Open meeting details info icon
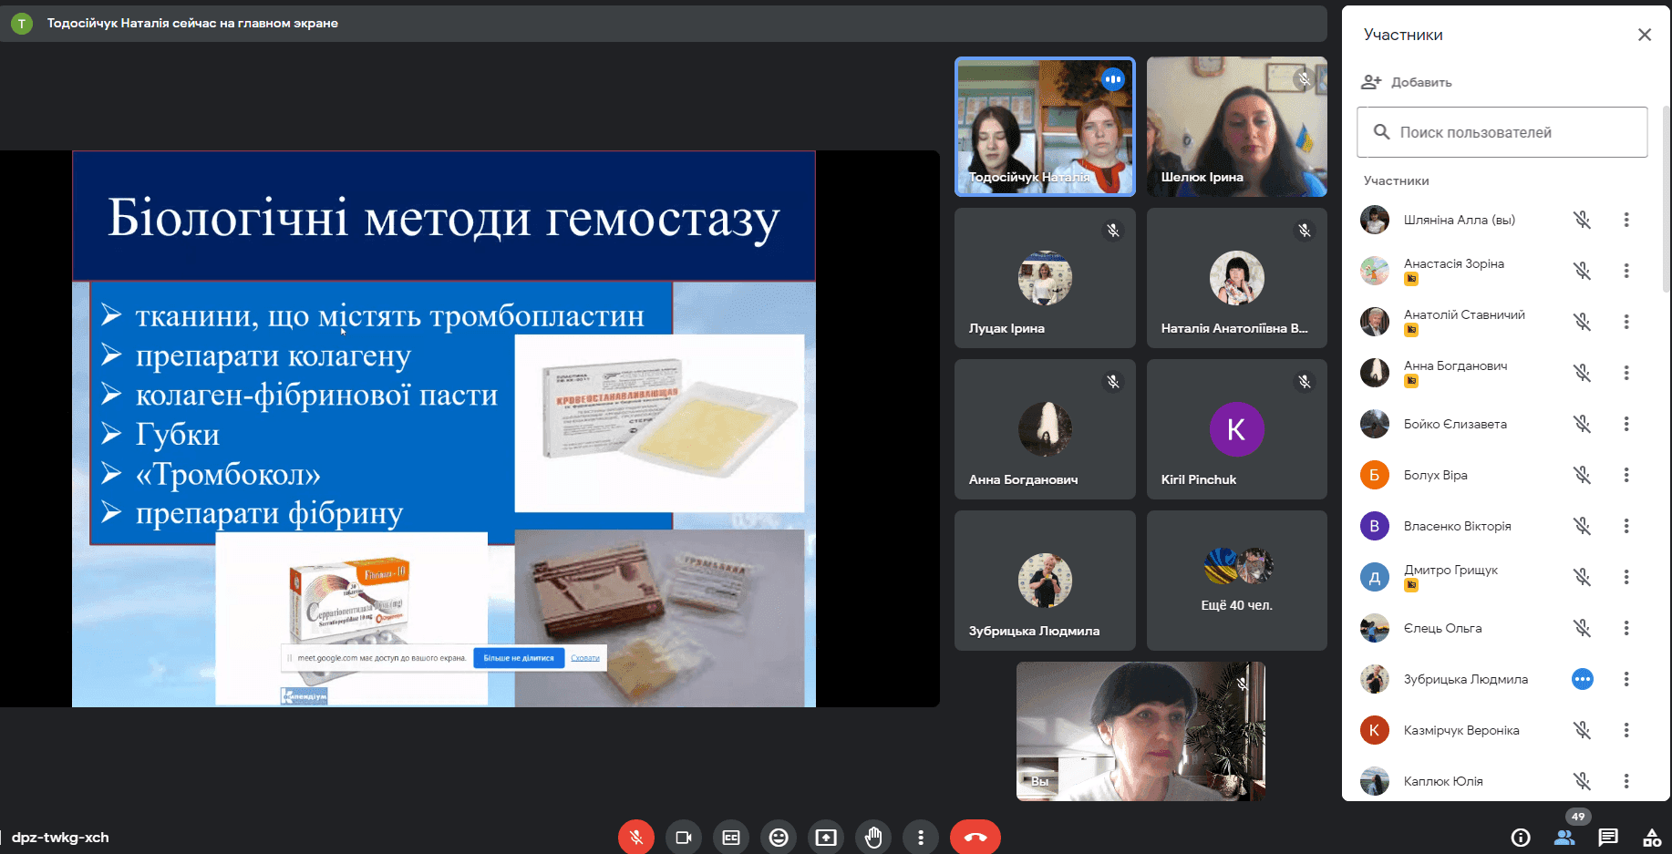The height and width of the screenshot is (854, 1672). coord(1521,837)
